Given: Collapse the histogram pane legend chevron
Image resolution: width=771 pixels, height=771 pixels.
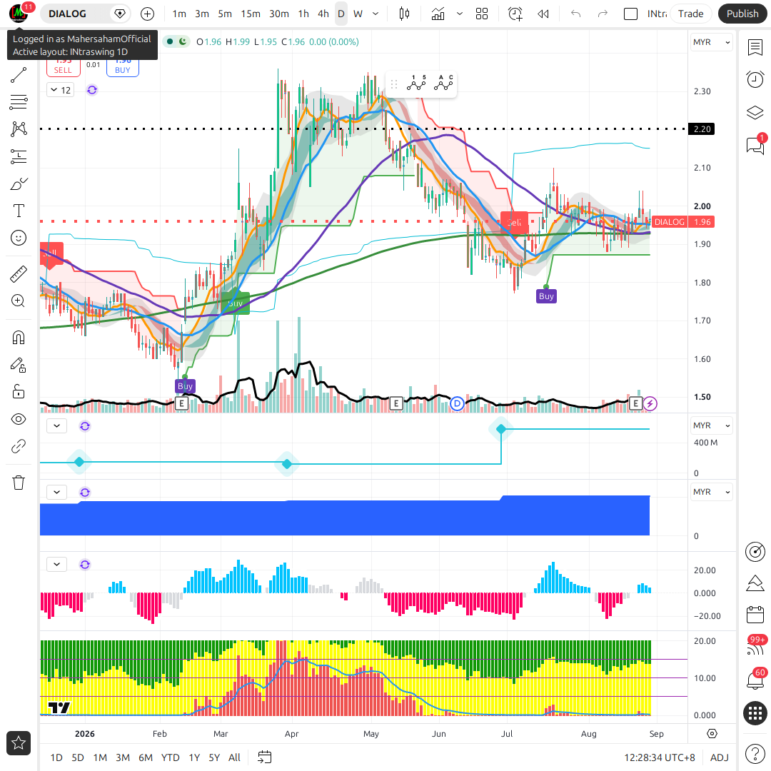Looking at the screenshot, I should 57,565.
